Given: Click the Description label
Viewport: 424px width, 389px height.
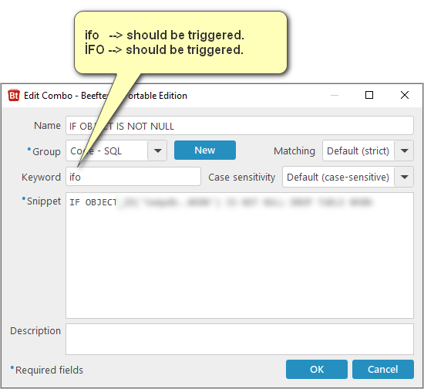Looking at the screenshot, I should point(35,331).
